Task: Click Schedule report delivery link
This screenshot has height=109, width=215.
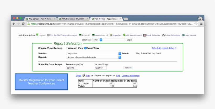Action: [164, 48]
